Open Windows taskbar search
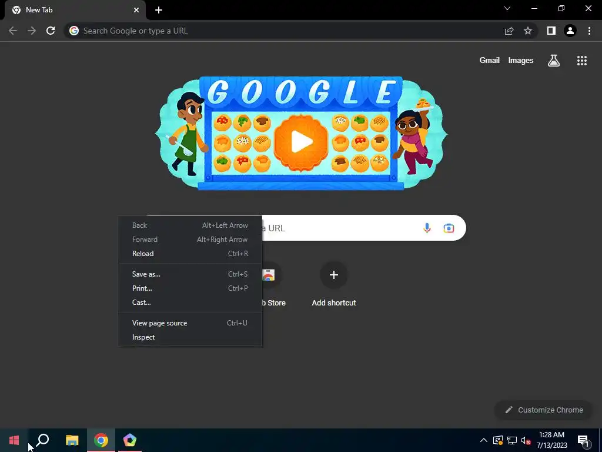The image size is (602, 452). pos(42,440)
